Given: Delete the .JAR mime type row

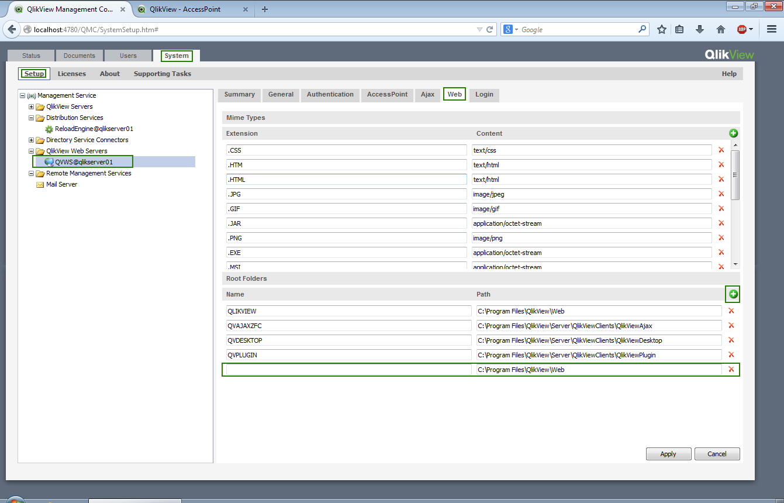Looking at the screenshot, I should (721, 223).
